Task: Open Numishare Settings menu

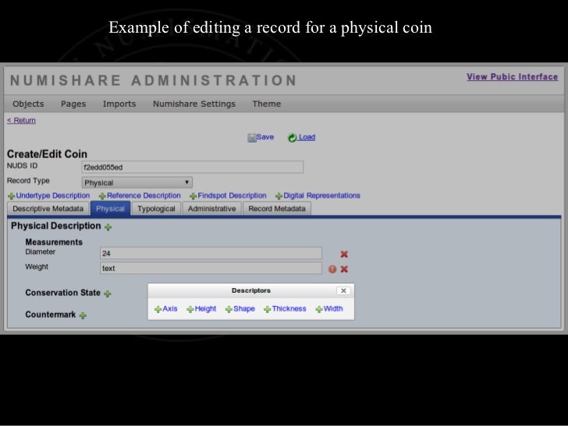Action: [194, 104]
